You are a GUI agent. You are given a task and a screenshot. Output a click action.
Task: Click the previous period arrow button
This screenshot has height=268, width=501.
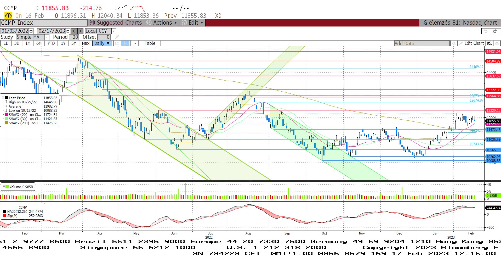tap(74, 31)
